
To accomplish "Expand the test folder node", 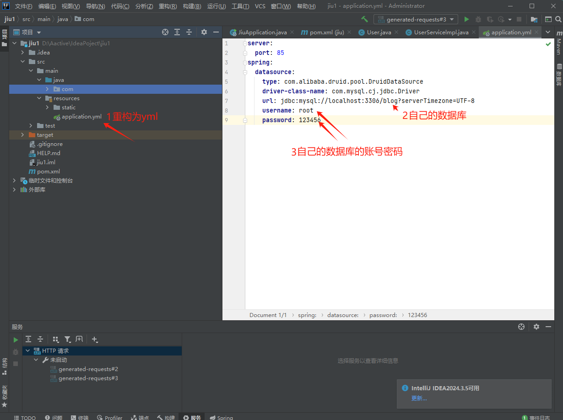I will coord(31,125).
